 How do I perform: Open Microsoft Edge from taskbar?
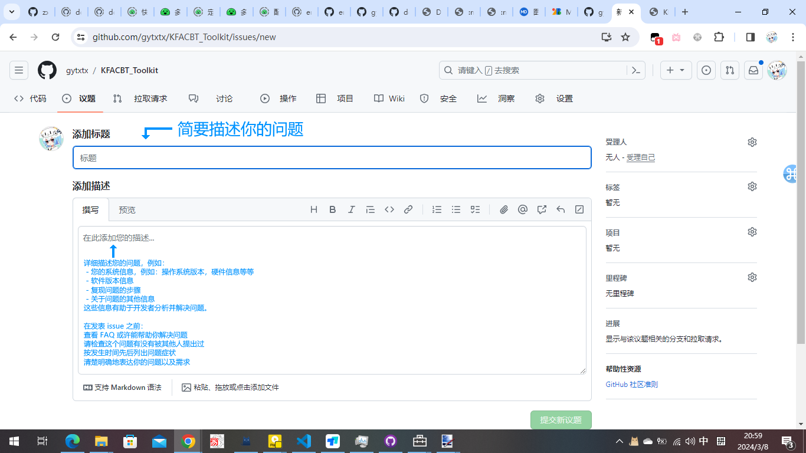coord(73,441)
